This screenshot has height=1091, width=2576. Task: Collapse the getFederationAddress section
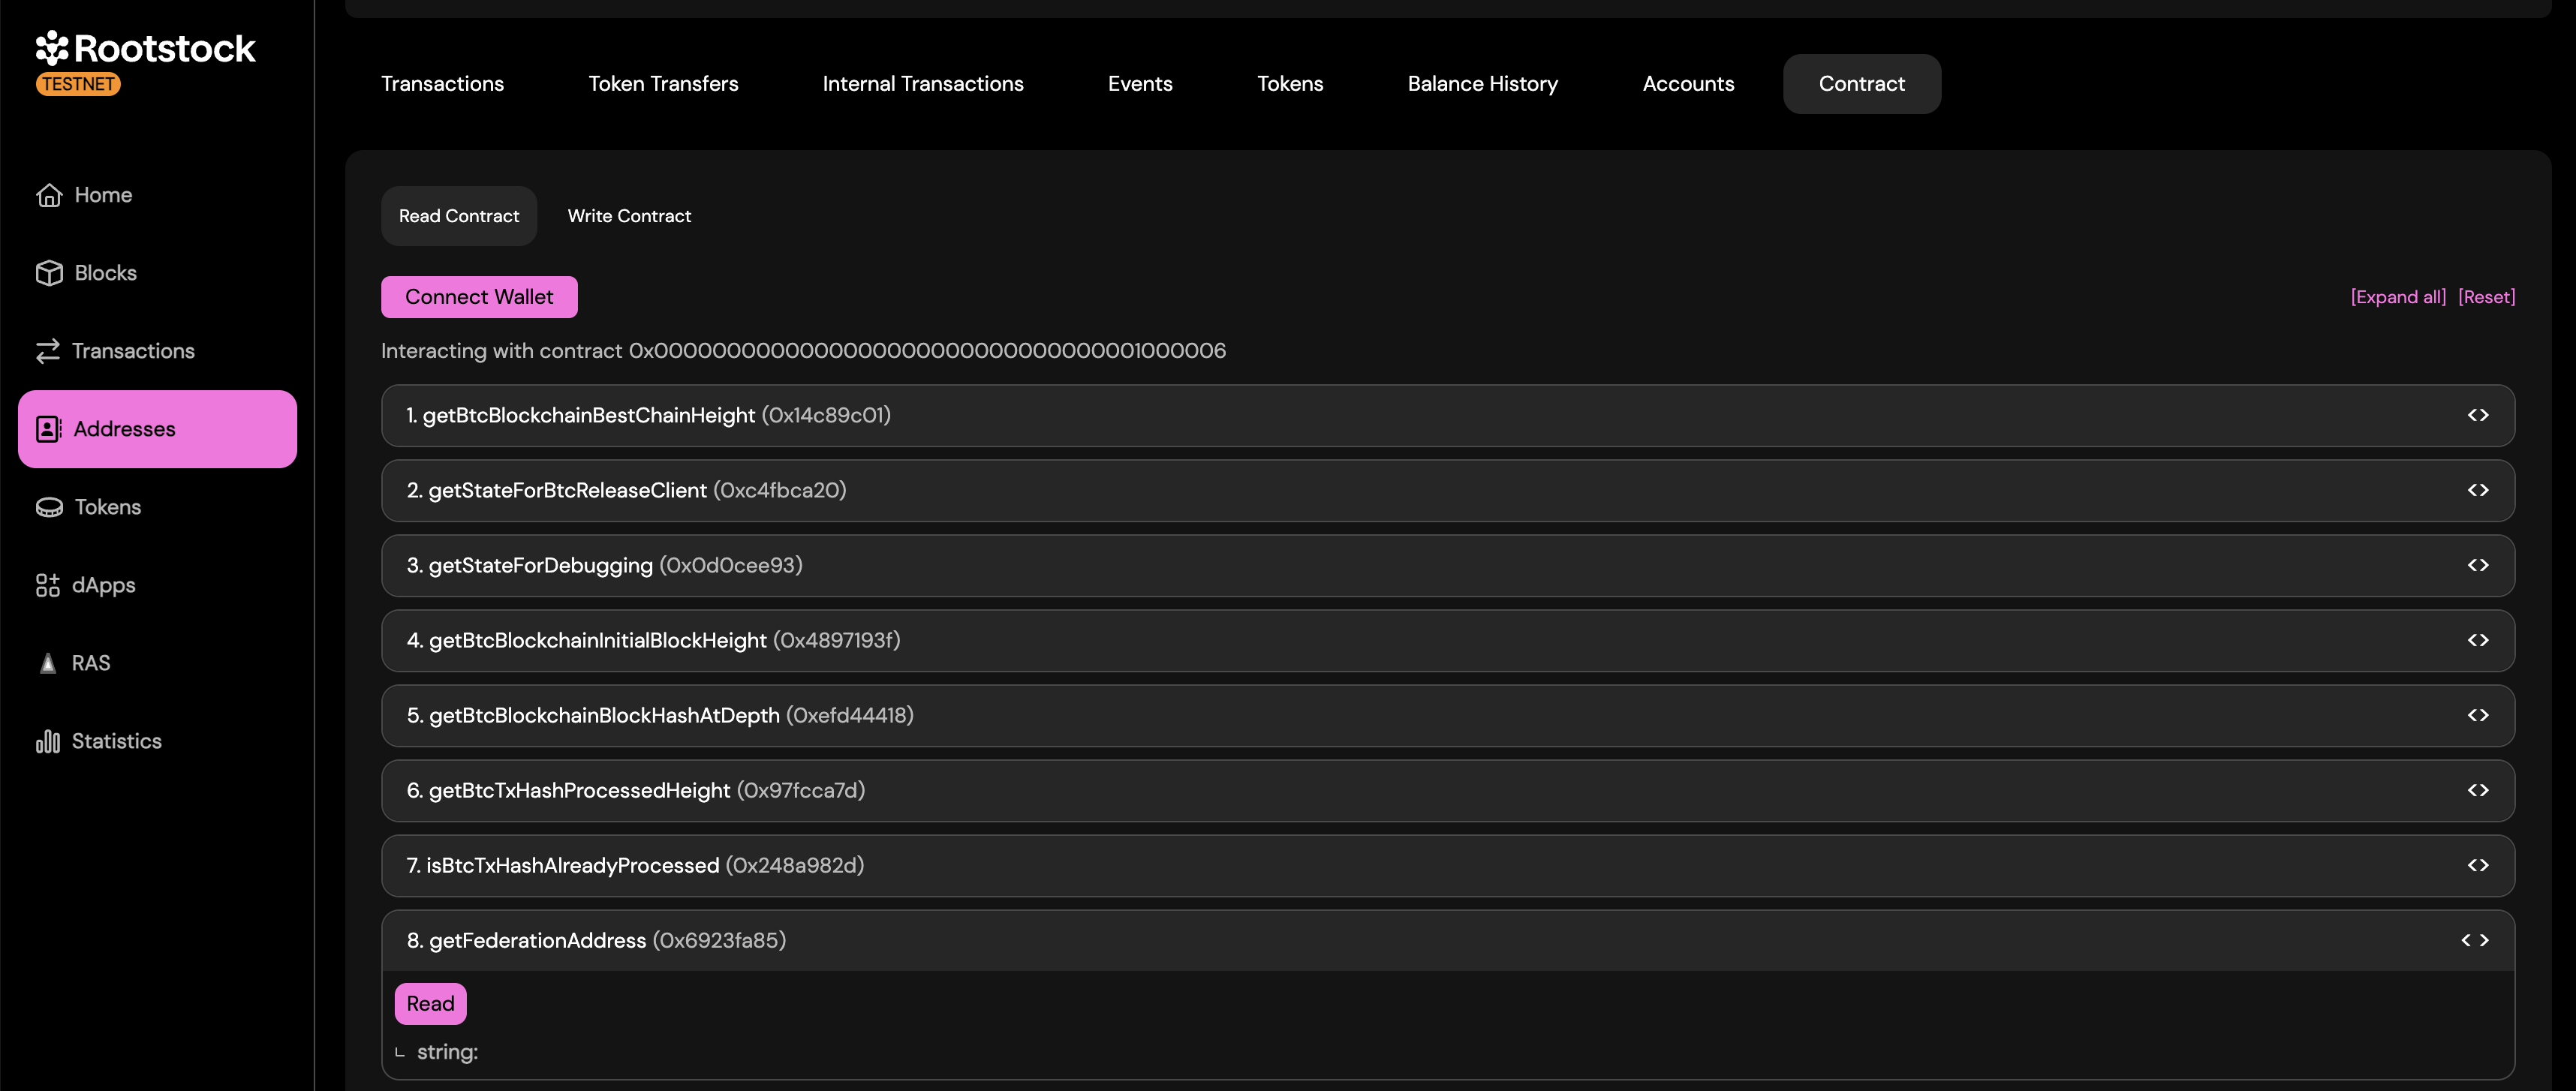[x=2474, y=940]
